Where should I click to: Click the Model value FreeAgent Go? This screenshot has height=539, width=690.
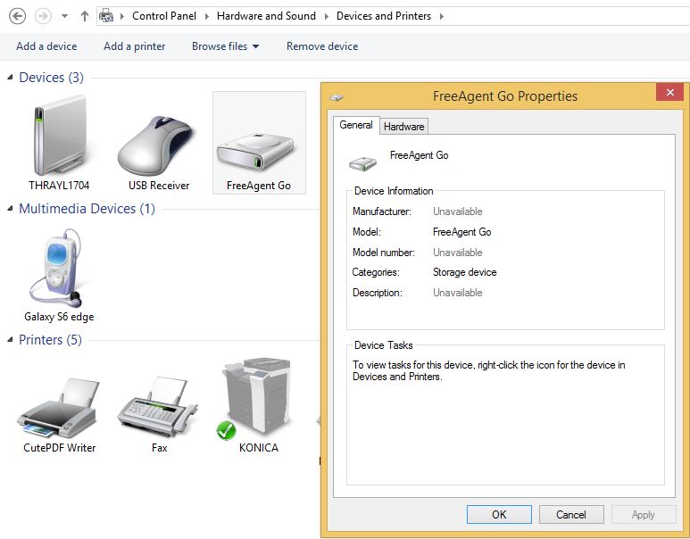[462, 232]
